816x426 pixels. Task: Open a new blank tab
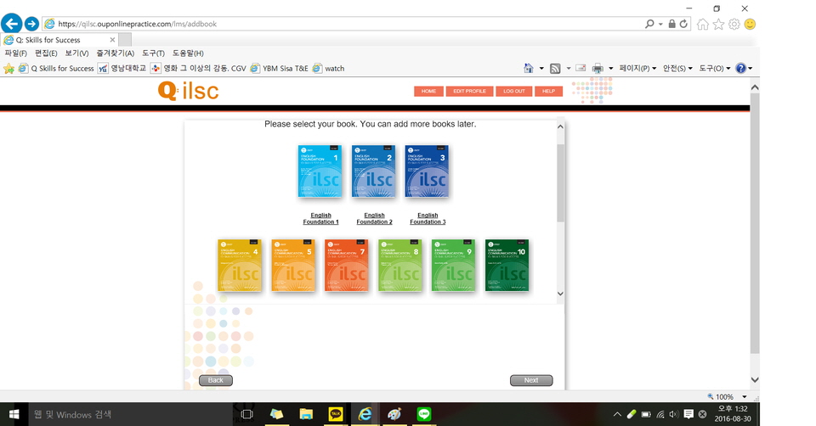[x=125, y=40]
